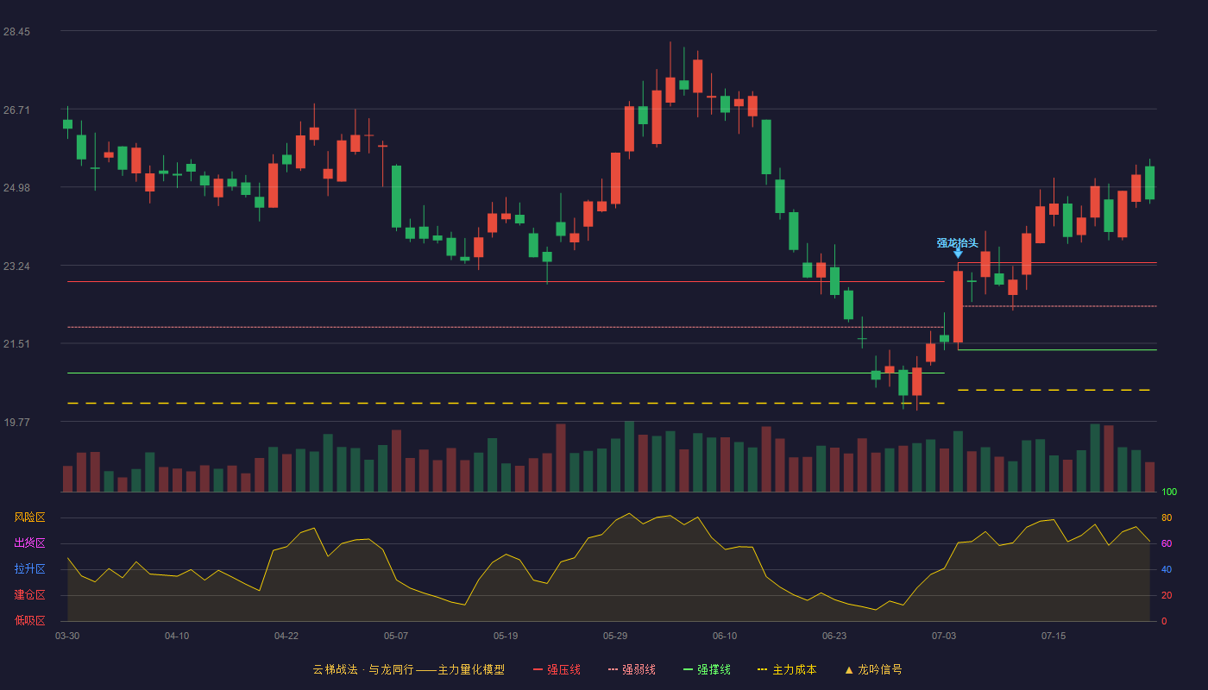Toggle the 主力成本 legend entry
Image resolution: width=1208 pixels, height=690 pixels.
(x=786, y=669)
